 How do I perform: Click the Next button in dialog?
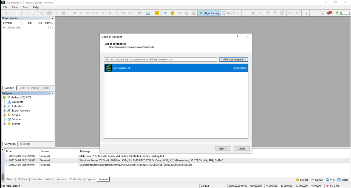click(223, 149)
